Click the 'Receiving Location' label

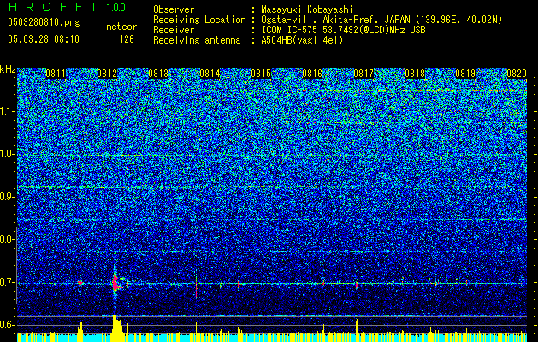tap(199, 20)
